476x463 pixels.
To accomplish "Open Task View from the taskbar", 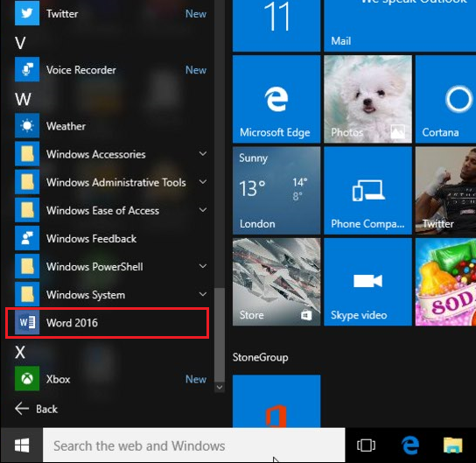I will [366, 445].
